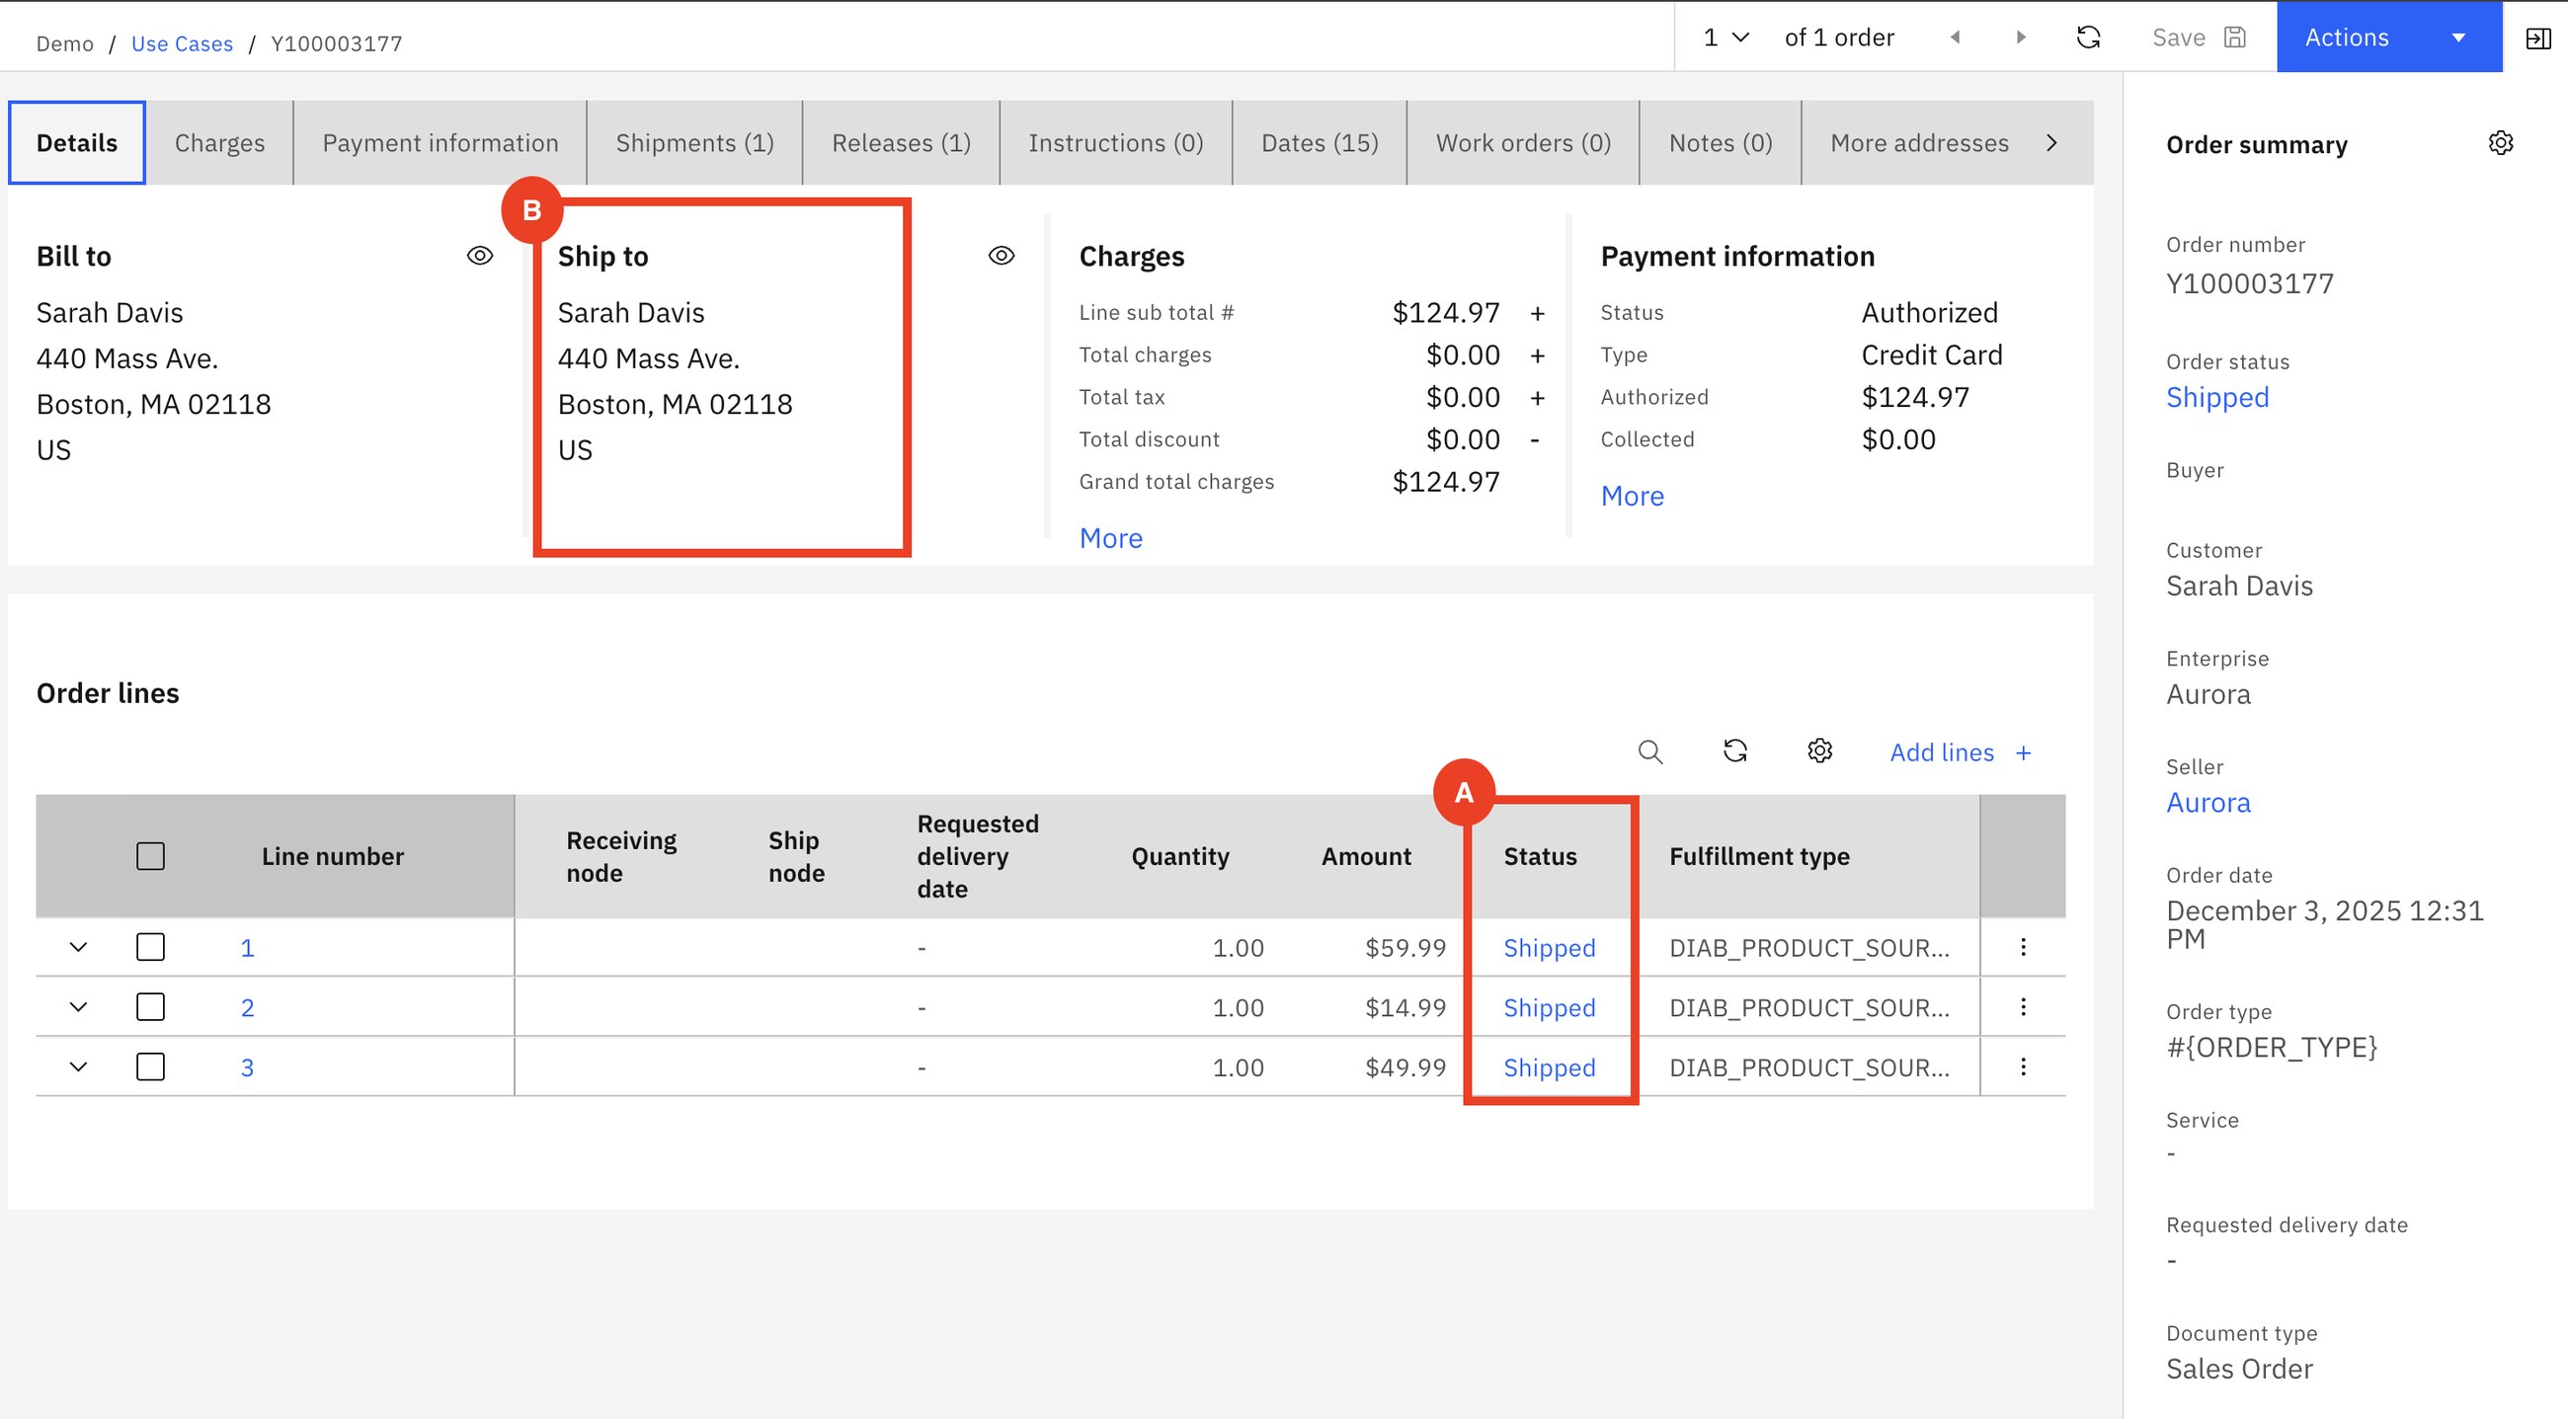Open Order summary settings gear

2500,142
